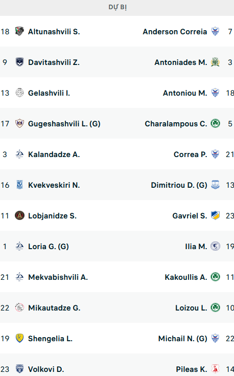Click the DỰ BỊ section header
Screen dimensions: 234x376
(117, 7)
